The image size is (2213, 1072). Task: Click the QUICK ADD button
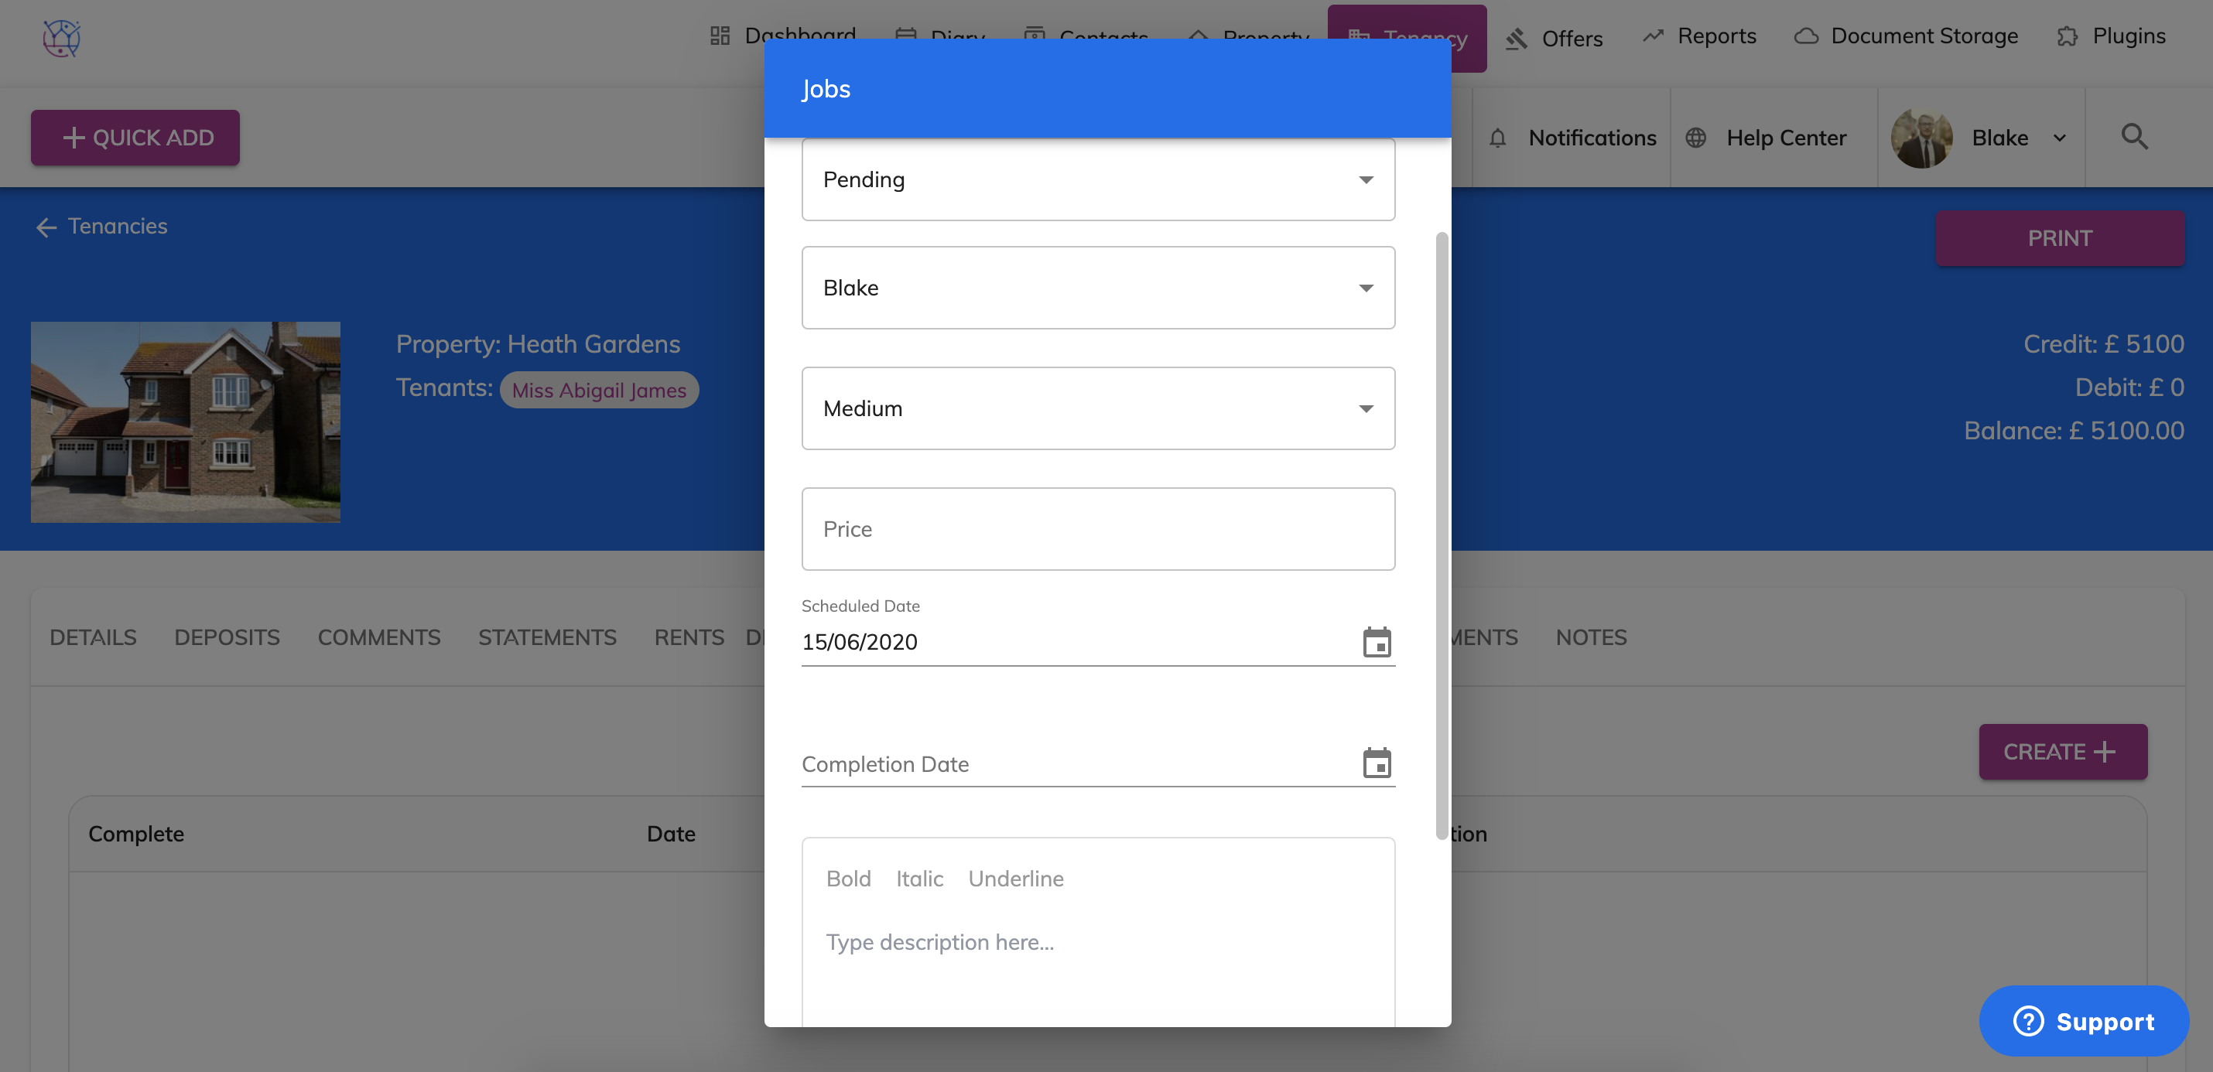click(x=135, y=138)
